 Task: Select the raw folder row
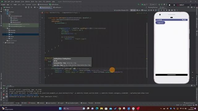(x=20, y=34)
